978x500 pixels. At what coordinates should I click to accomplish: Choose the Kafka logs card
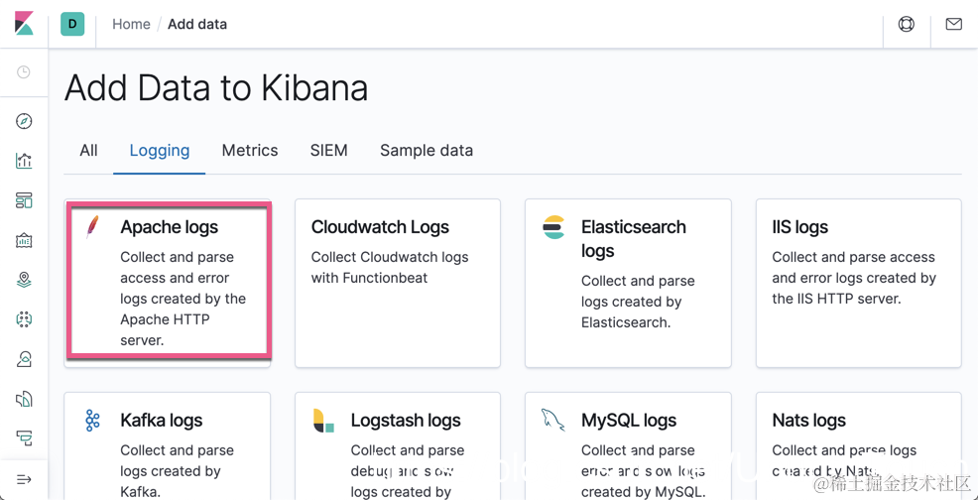(x=168, y=446)
